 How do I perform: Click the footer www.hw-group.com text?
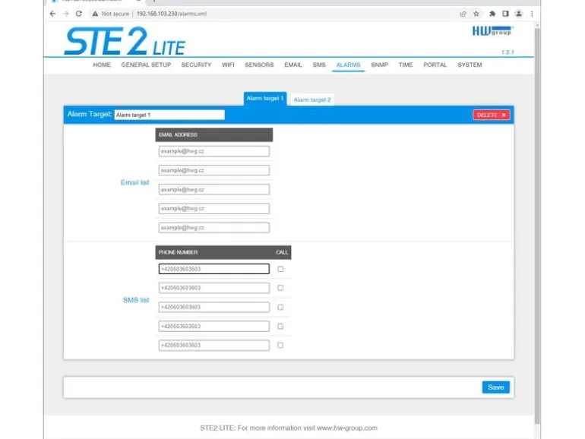point(347,428)
